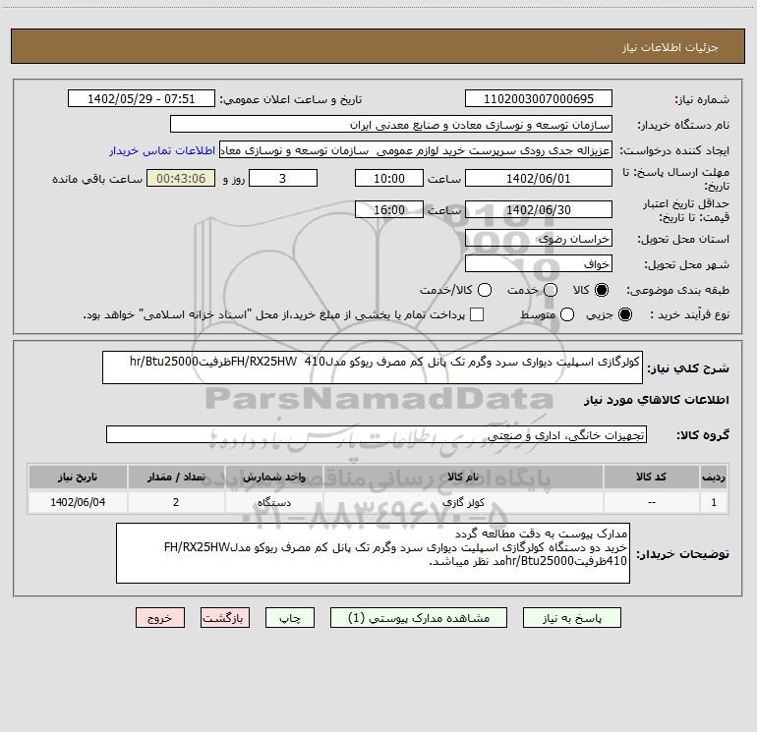
Task: Click the تعداد / مقدار column header
Action: click(x=176, y=477)
